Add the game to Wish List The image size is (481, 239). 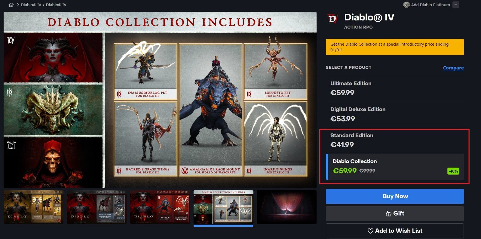point(395,231)
